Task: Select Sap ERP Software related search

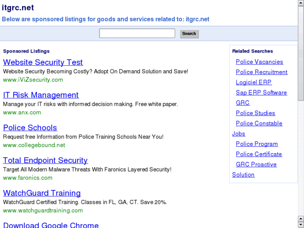Action: click(x=261, y=92)
